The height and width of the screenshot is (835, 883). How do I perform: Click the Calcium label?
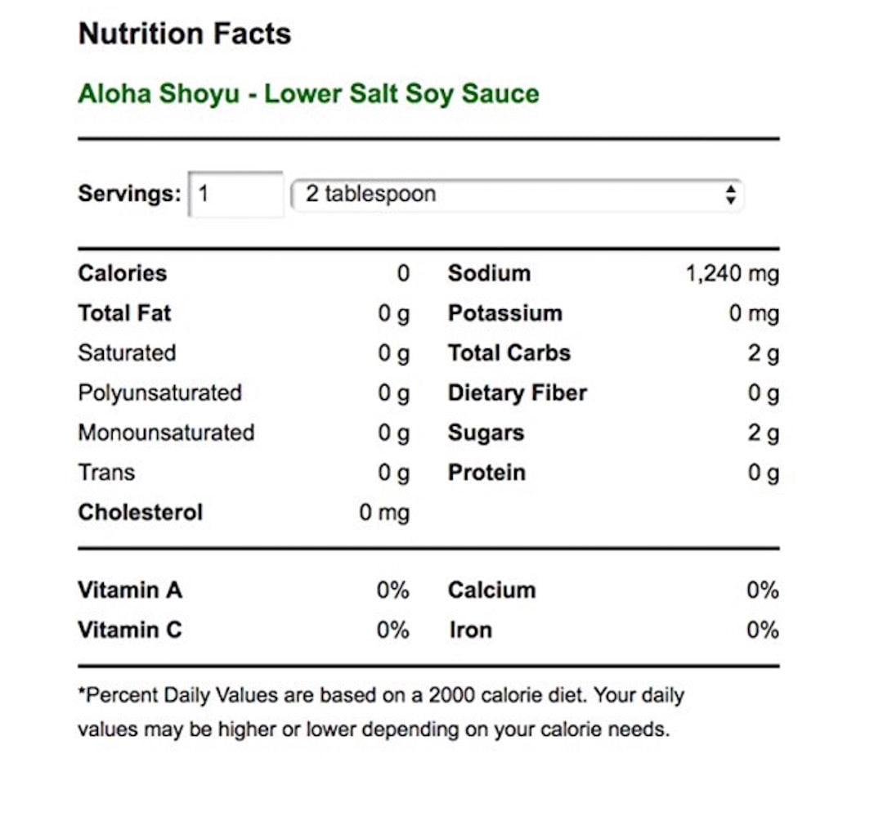tap(491, 590)
